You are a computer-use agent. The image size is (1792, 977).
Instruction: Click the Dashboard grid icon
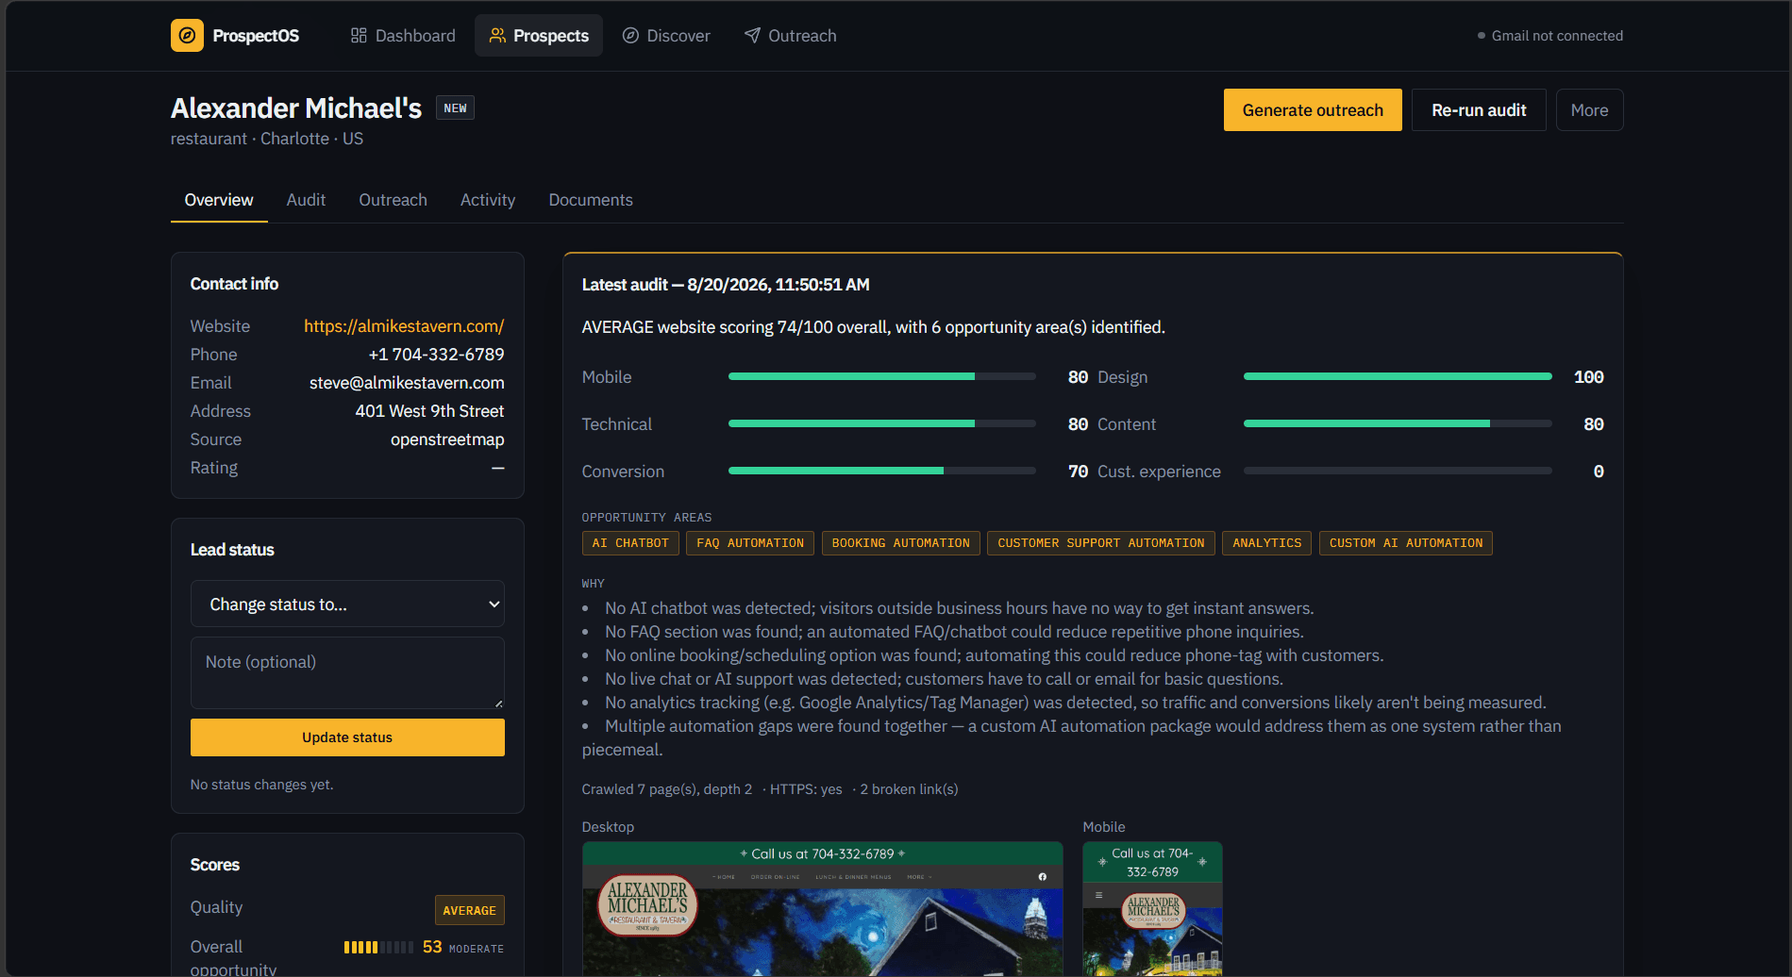[359, 36]
